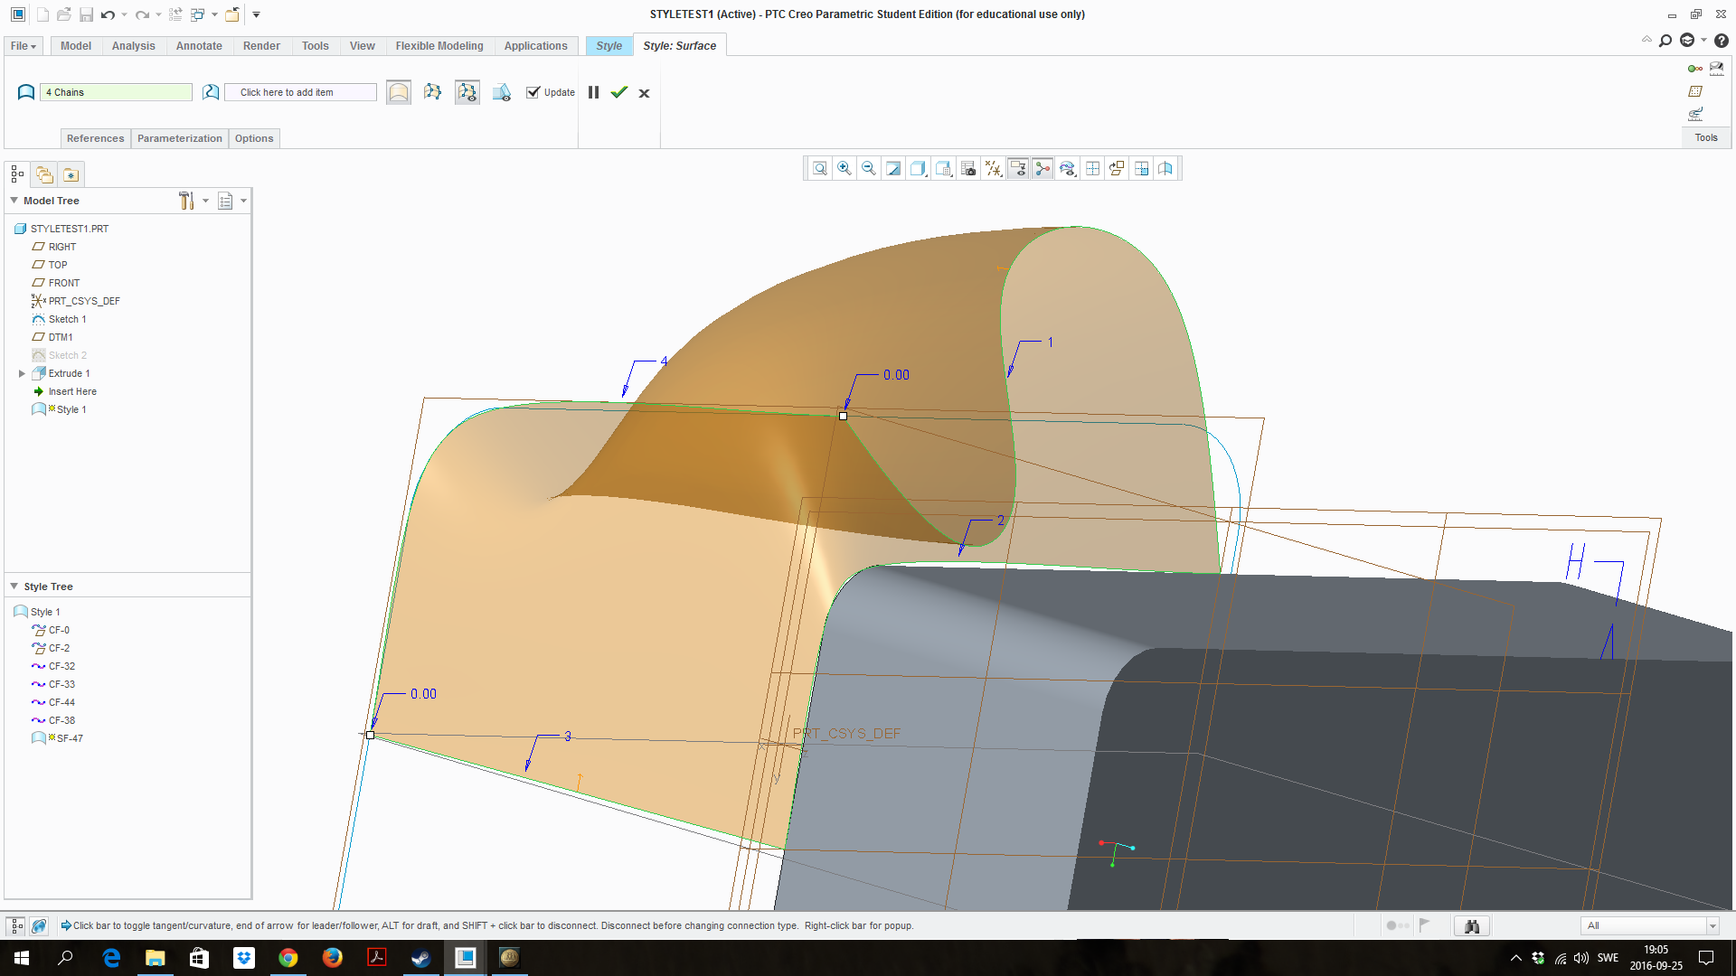Click the binoculars Find icon in status bar
The width and height of the screenshot is (1736, 976).
pos(1472,925)
